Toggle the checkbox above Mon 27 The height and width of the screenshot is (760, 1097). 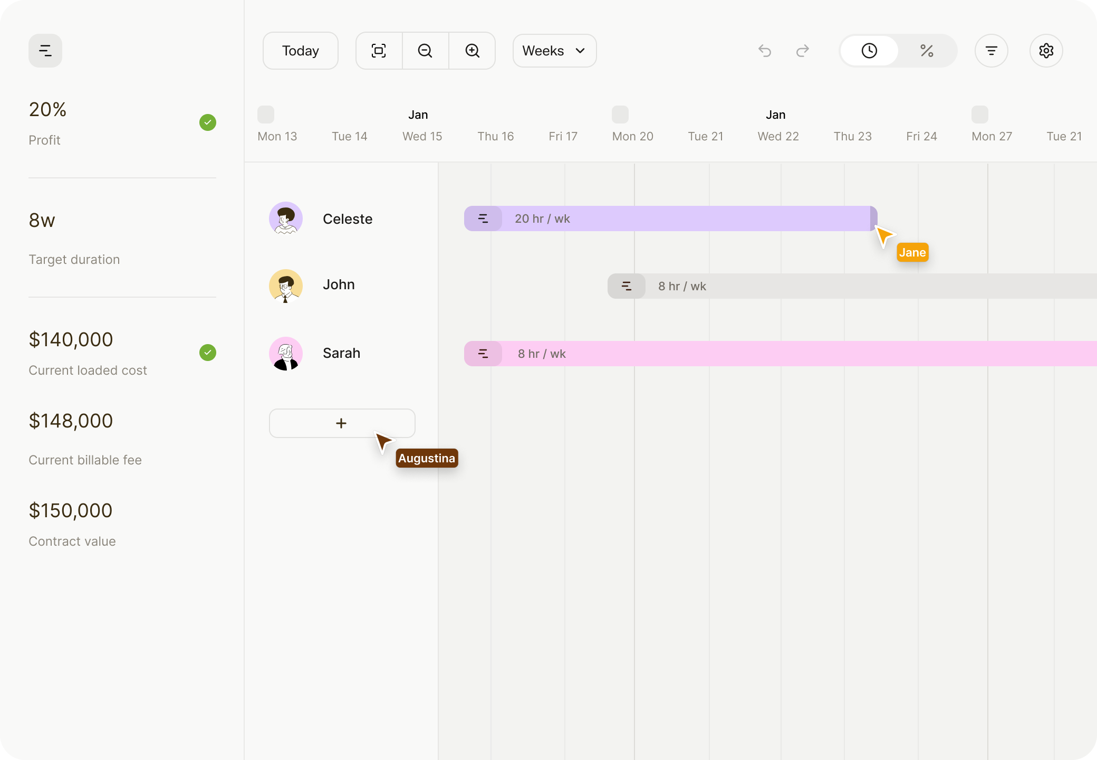pos(979,114)
